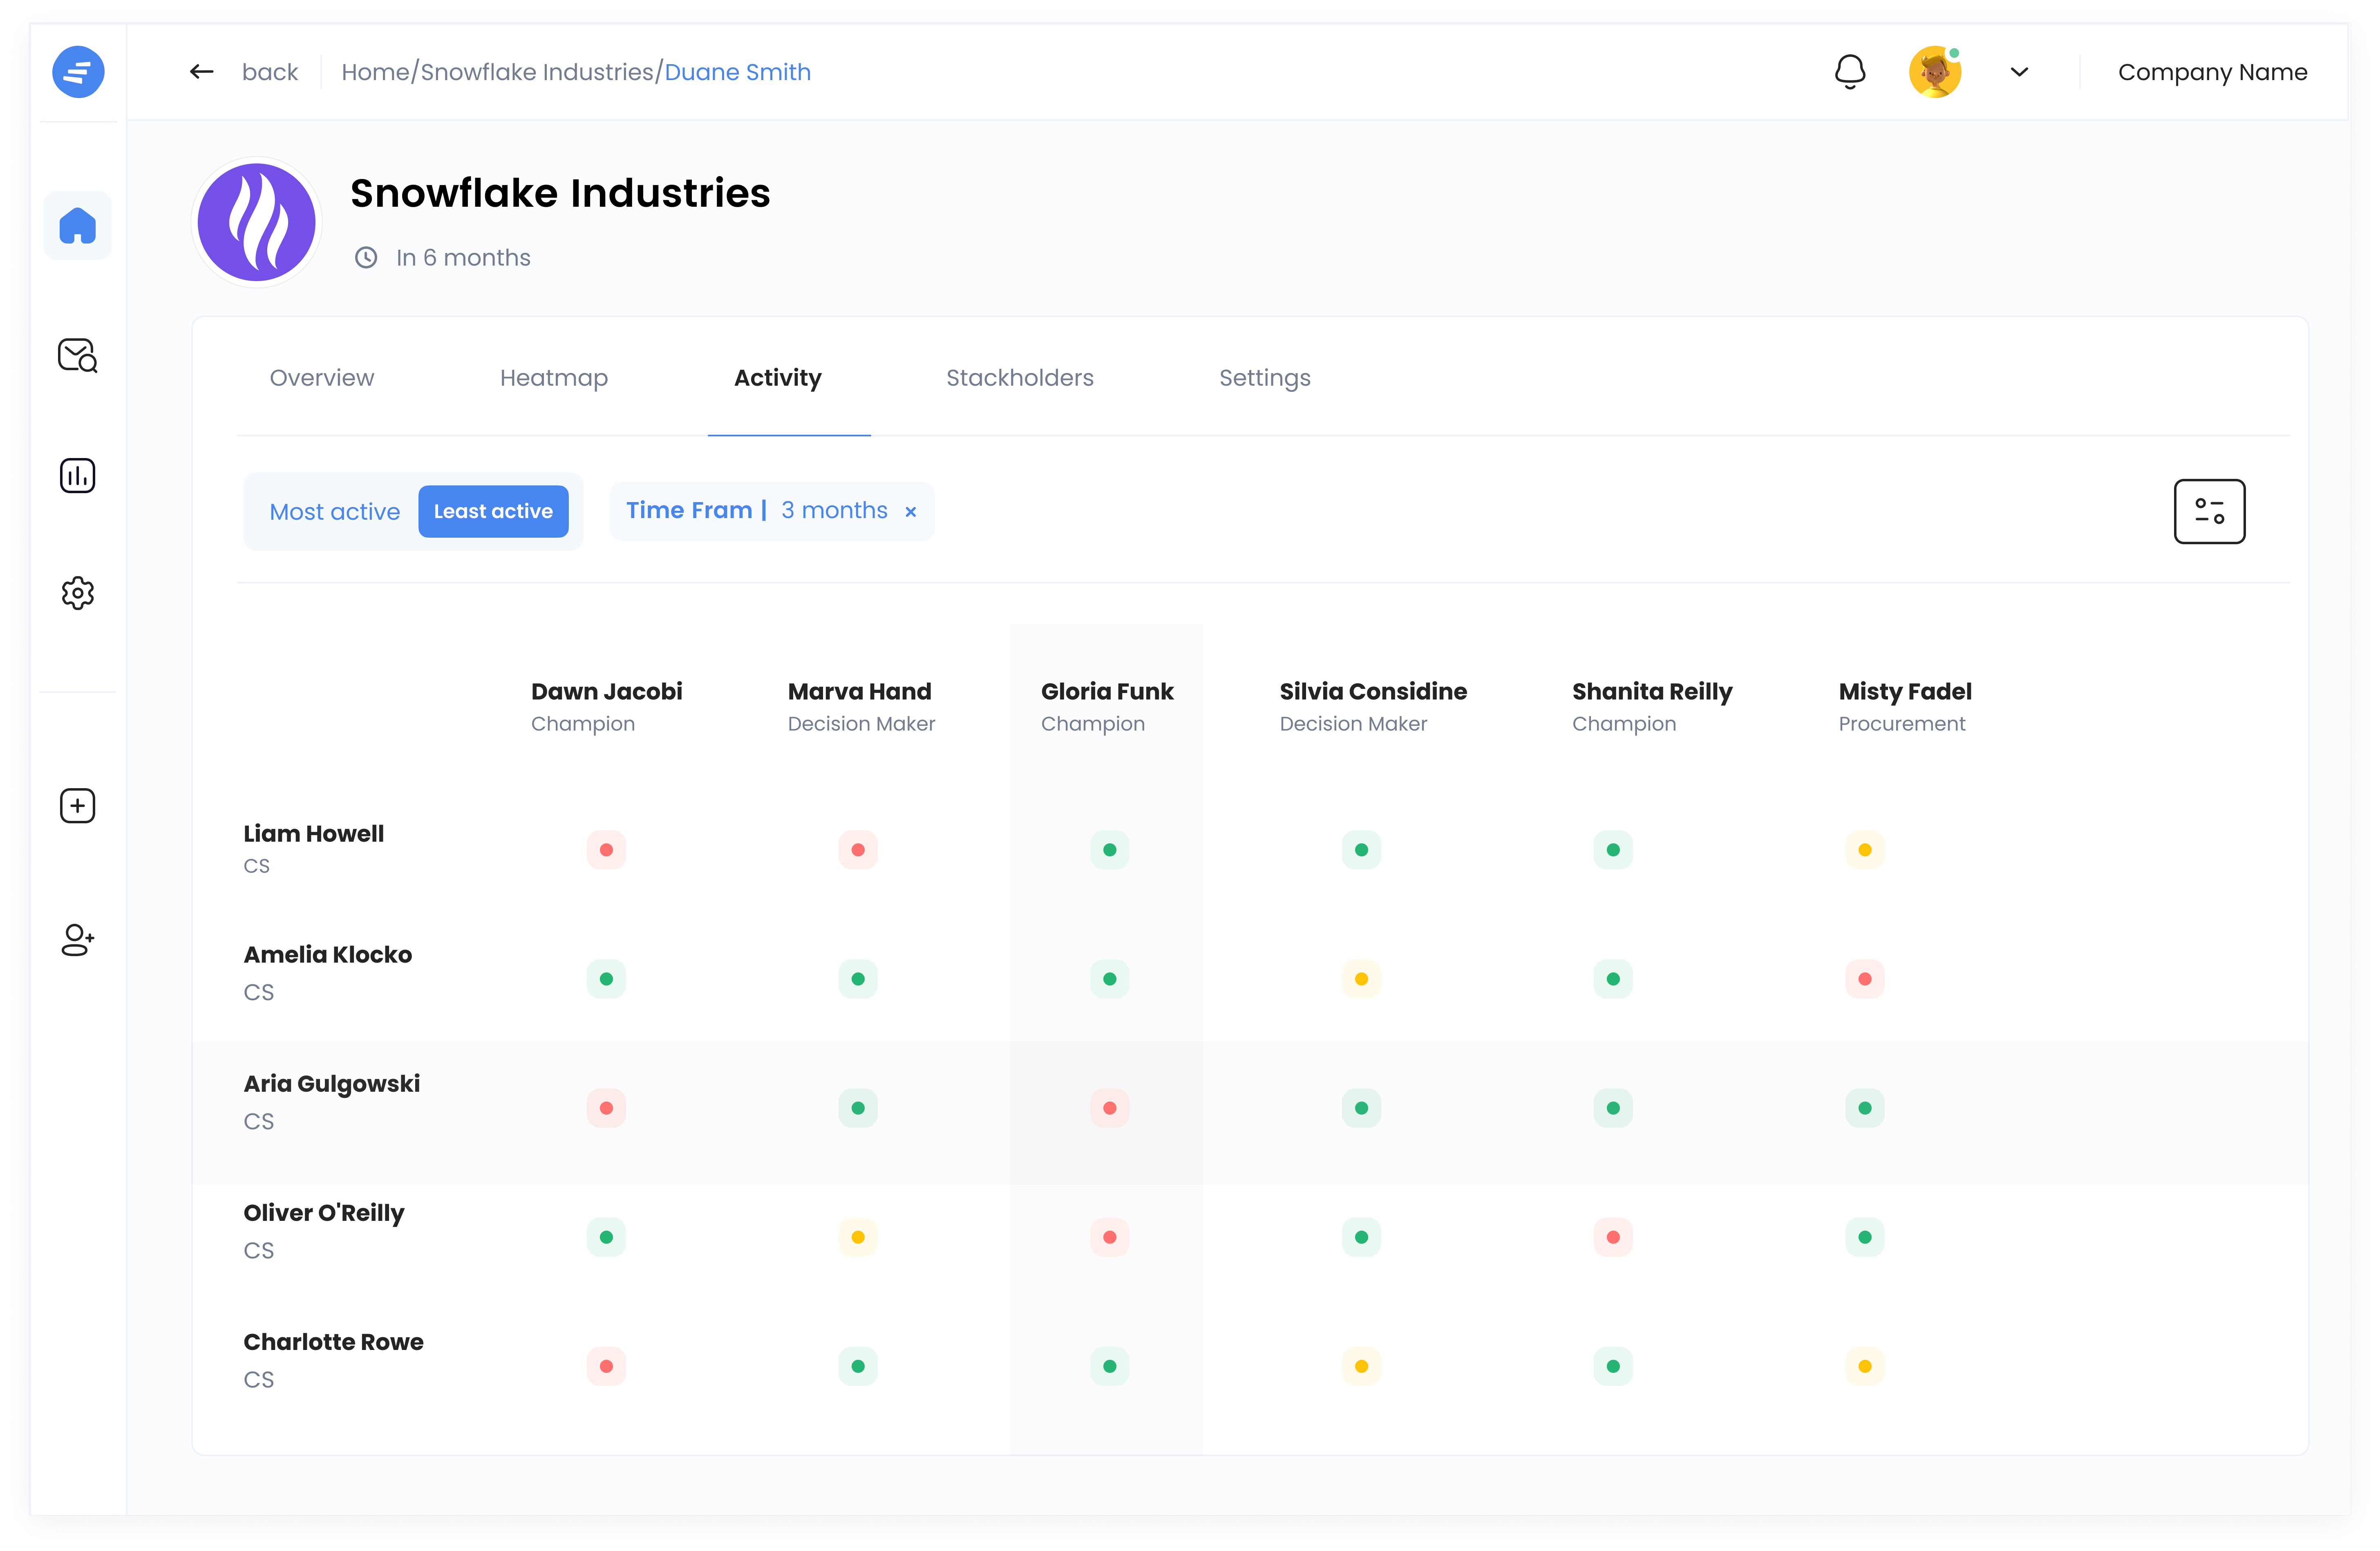Click the Time Fram 3 months chip

(x=772, y=512)
